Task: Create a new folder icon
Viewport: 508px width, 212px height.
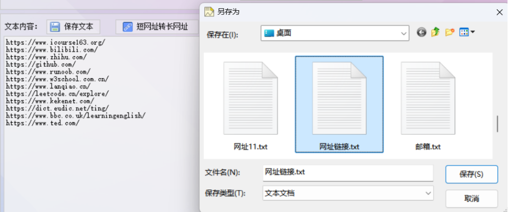Action: (x=449, y=32)
